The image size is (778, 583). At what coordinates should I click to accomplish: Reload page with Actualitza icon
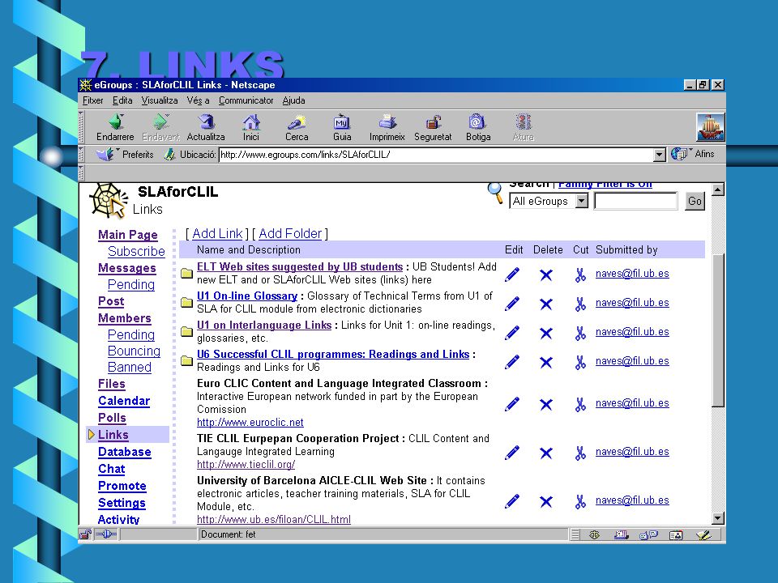(205, 127)
